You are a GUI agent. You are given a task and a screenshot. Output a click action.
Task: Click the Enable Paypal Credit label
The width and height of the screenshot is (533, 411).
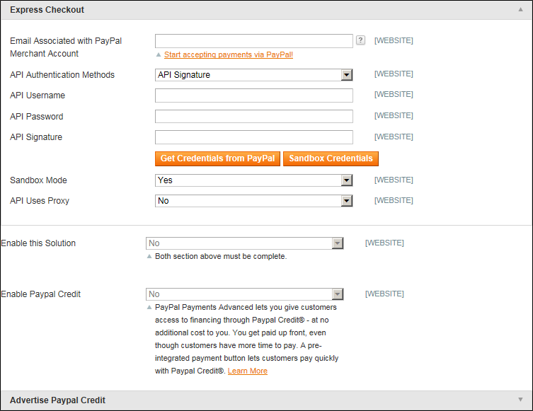click(41, 294)
